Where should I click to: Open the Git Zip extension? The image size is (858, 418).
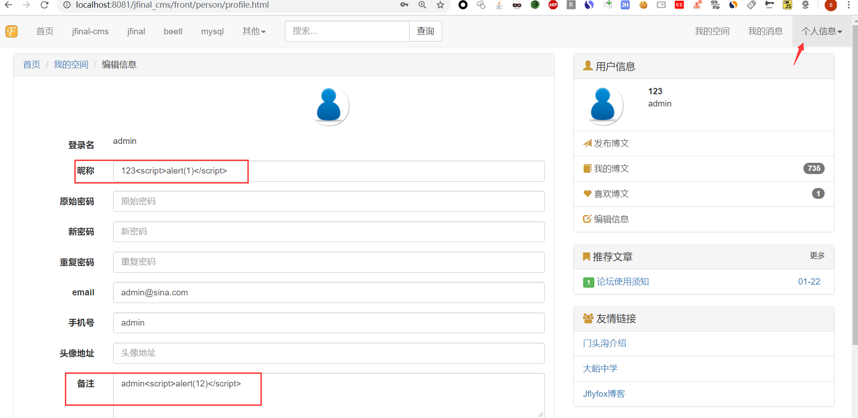[715, 5]
